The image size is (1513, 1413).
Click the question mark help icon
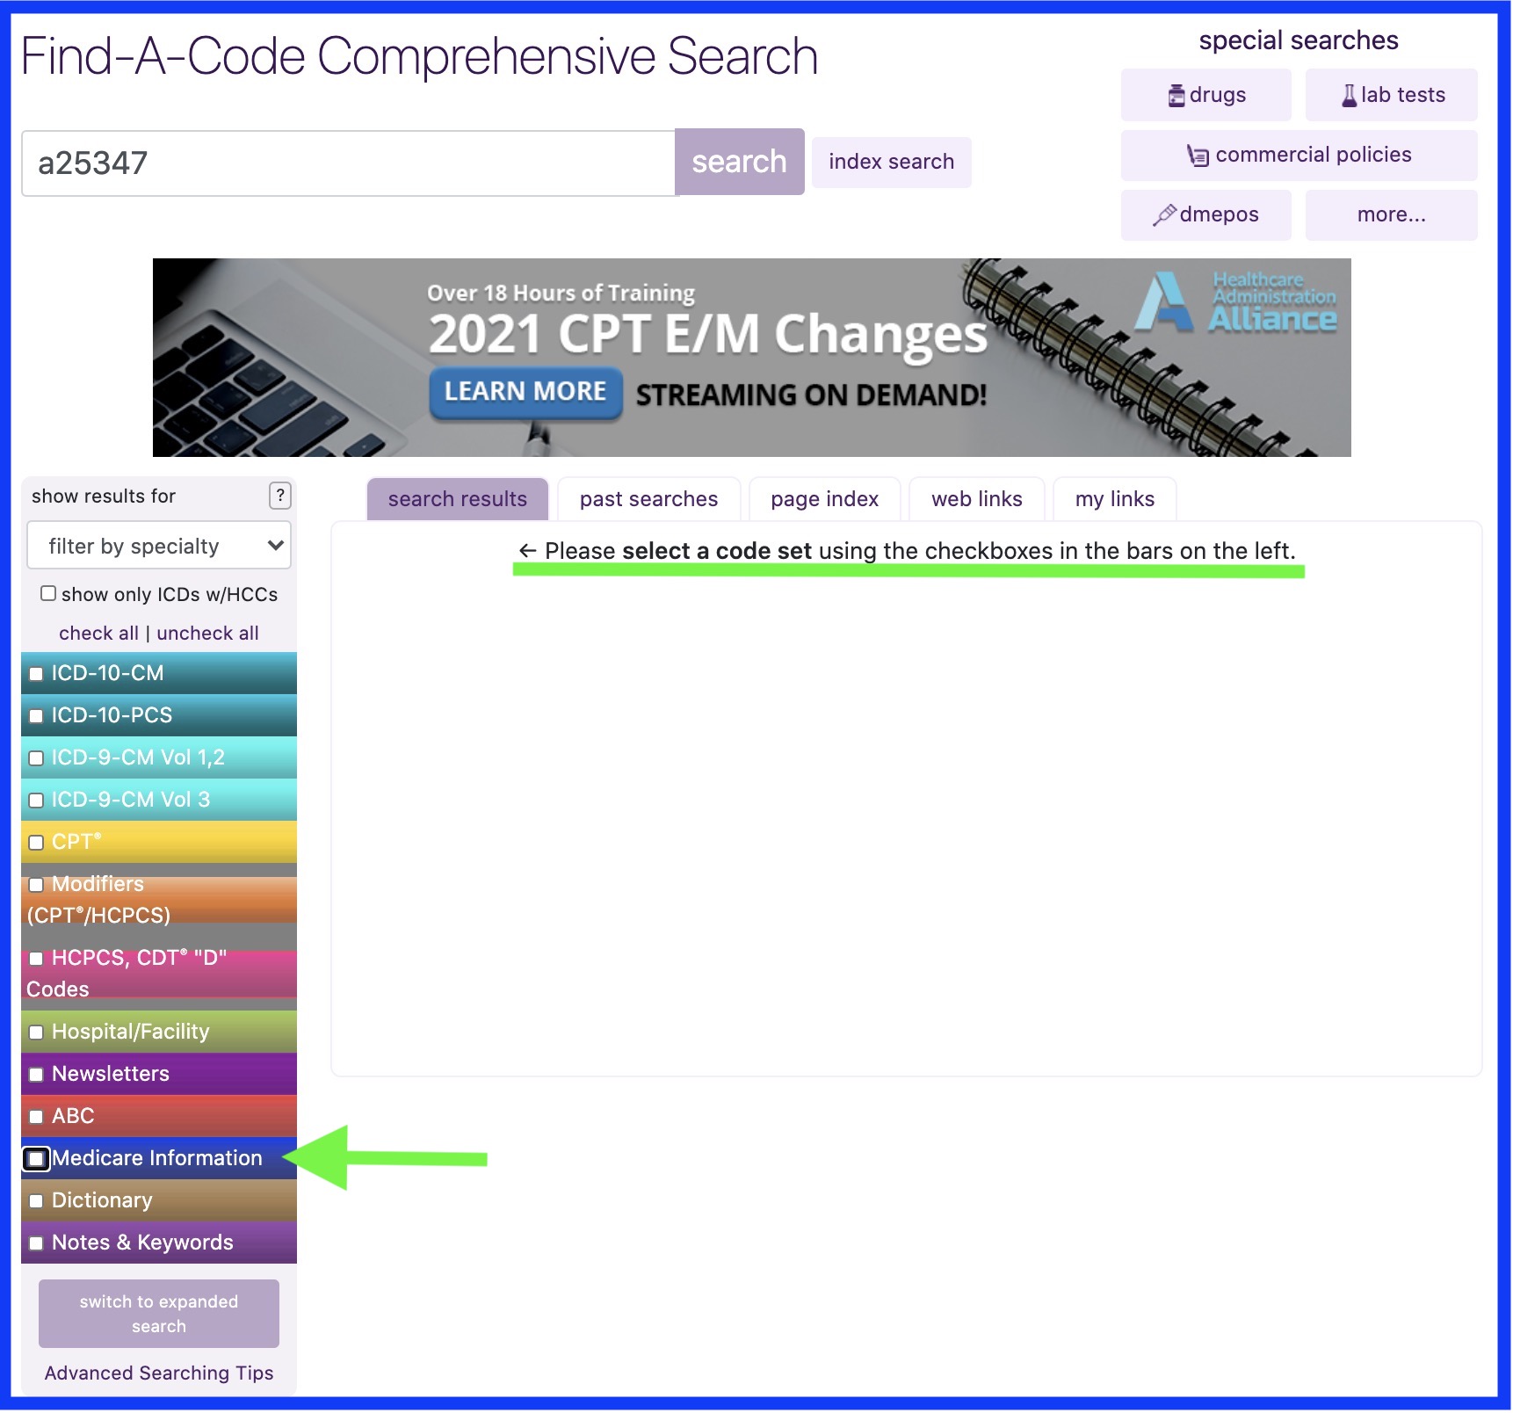point(279,496)
